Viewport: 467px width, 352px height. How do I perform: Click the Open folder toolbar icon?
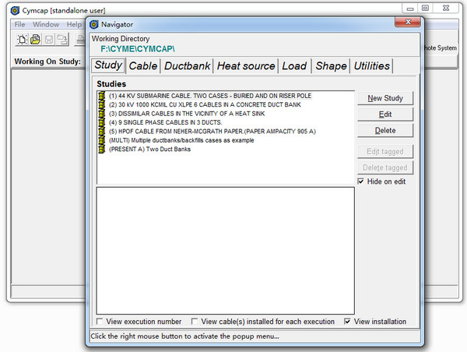pyautogui.click(x=36, y=40)
